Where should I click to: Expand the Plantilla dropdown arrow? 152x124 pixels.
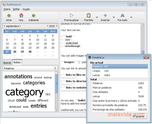97,17
